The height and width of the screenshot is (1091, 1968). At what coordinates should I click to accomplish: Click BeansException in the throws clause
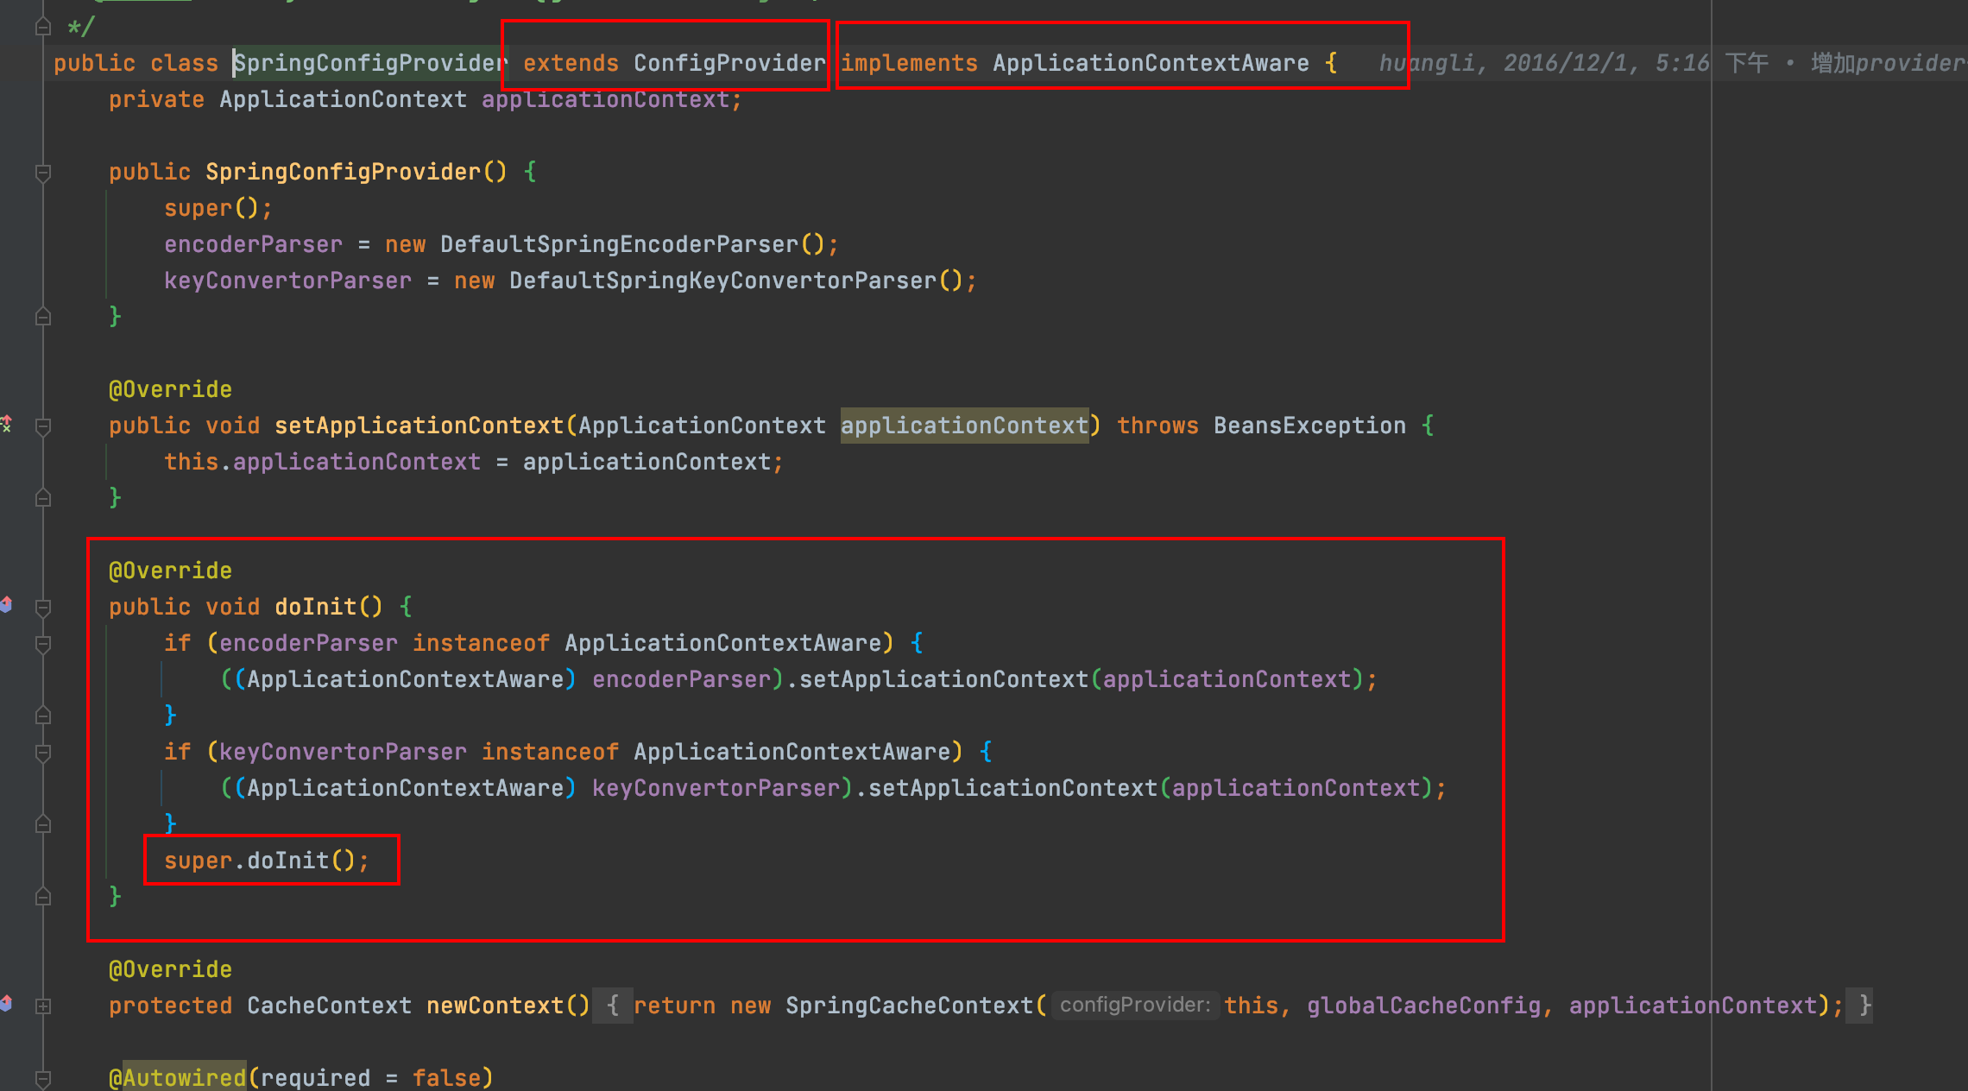1309,426
